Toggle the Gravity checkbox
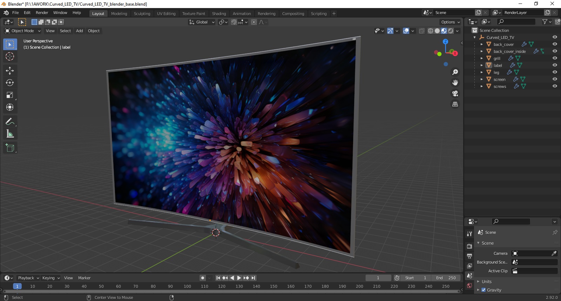This screenshot has height=301, width=561. tap(484, 290)
